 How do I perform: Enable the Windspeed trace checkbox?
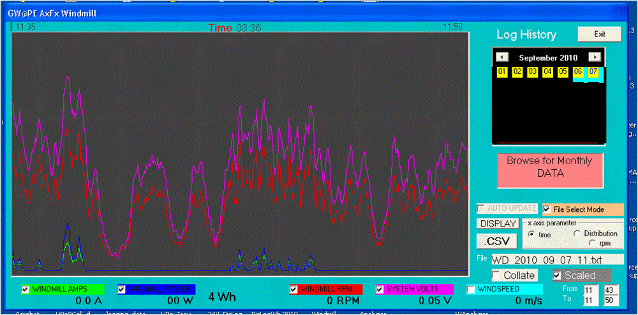(x=471, y=289)
